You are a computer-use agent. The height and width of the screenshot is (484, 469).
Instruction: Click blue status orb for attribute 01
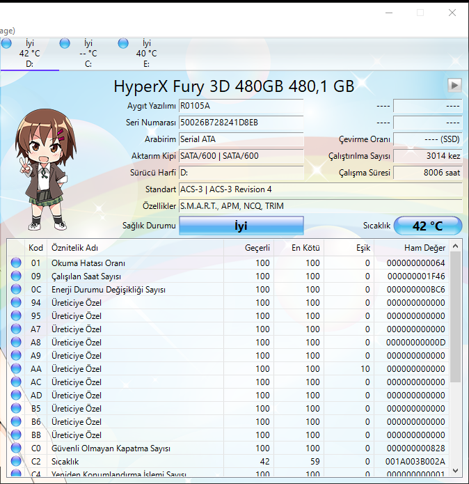[17, 263]
